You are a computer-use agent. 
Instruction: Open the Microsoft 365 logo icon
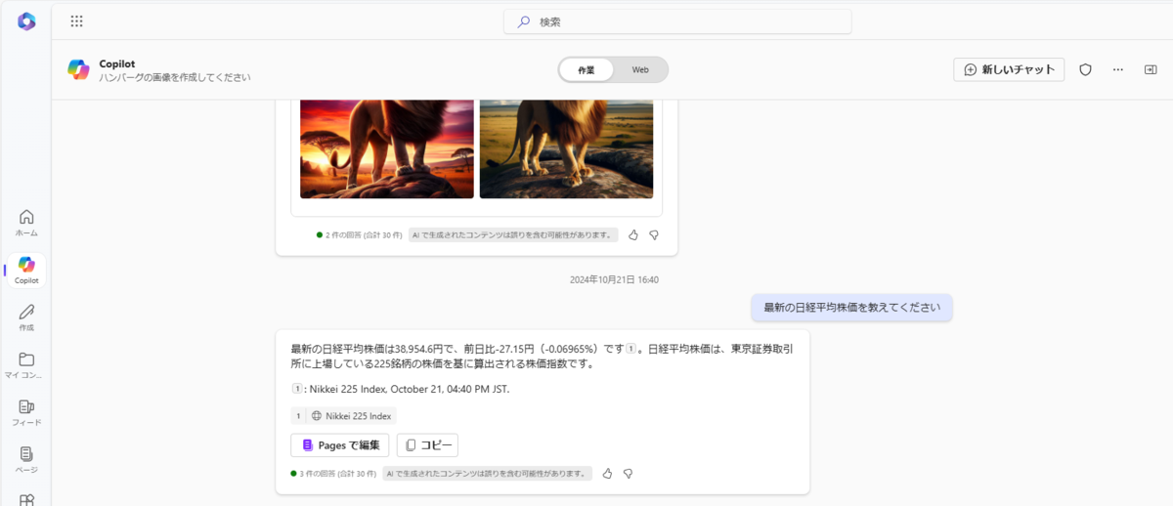pos(26,21)
